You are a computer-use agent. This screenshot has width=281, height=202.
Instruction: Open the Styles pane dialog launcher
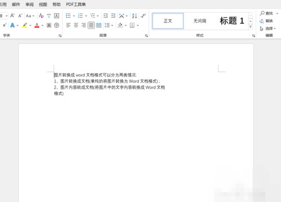(253, 36)
